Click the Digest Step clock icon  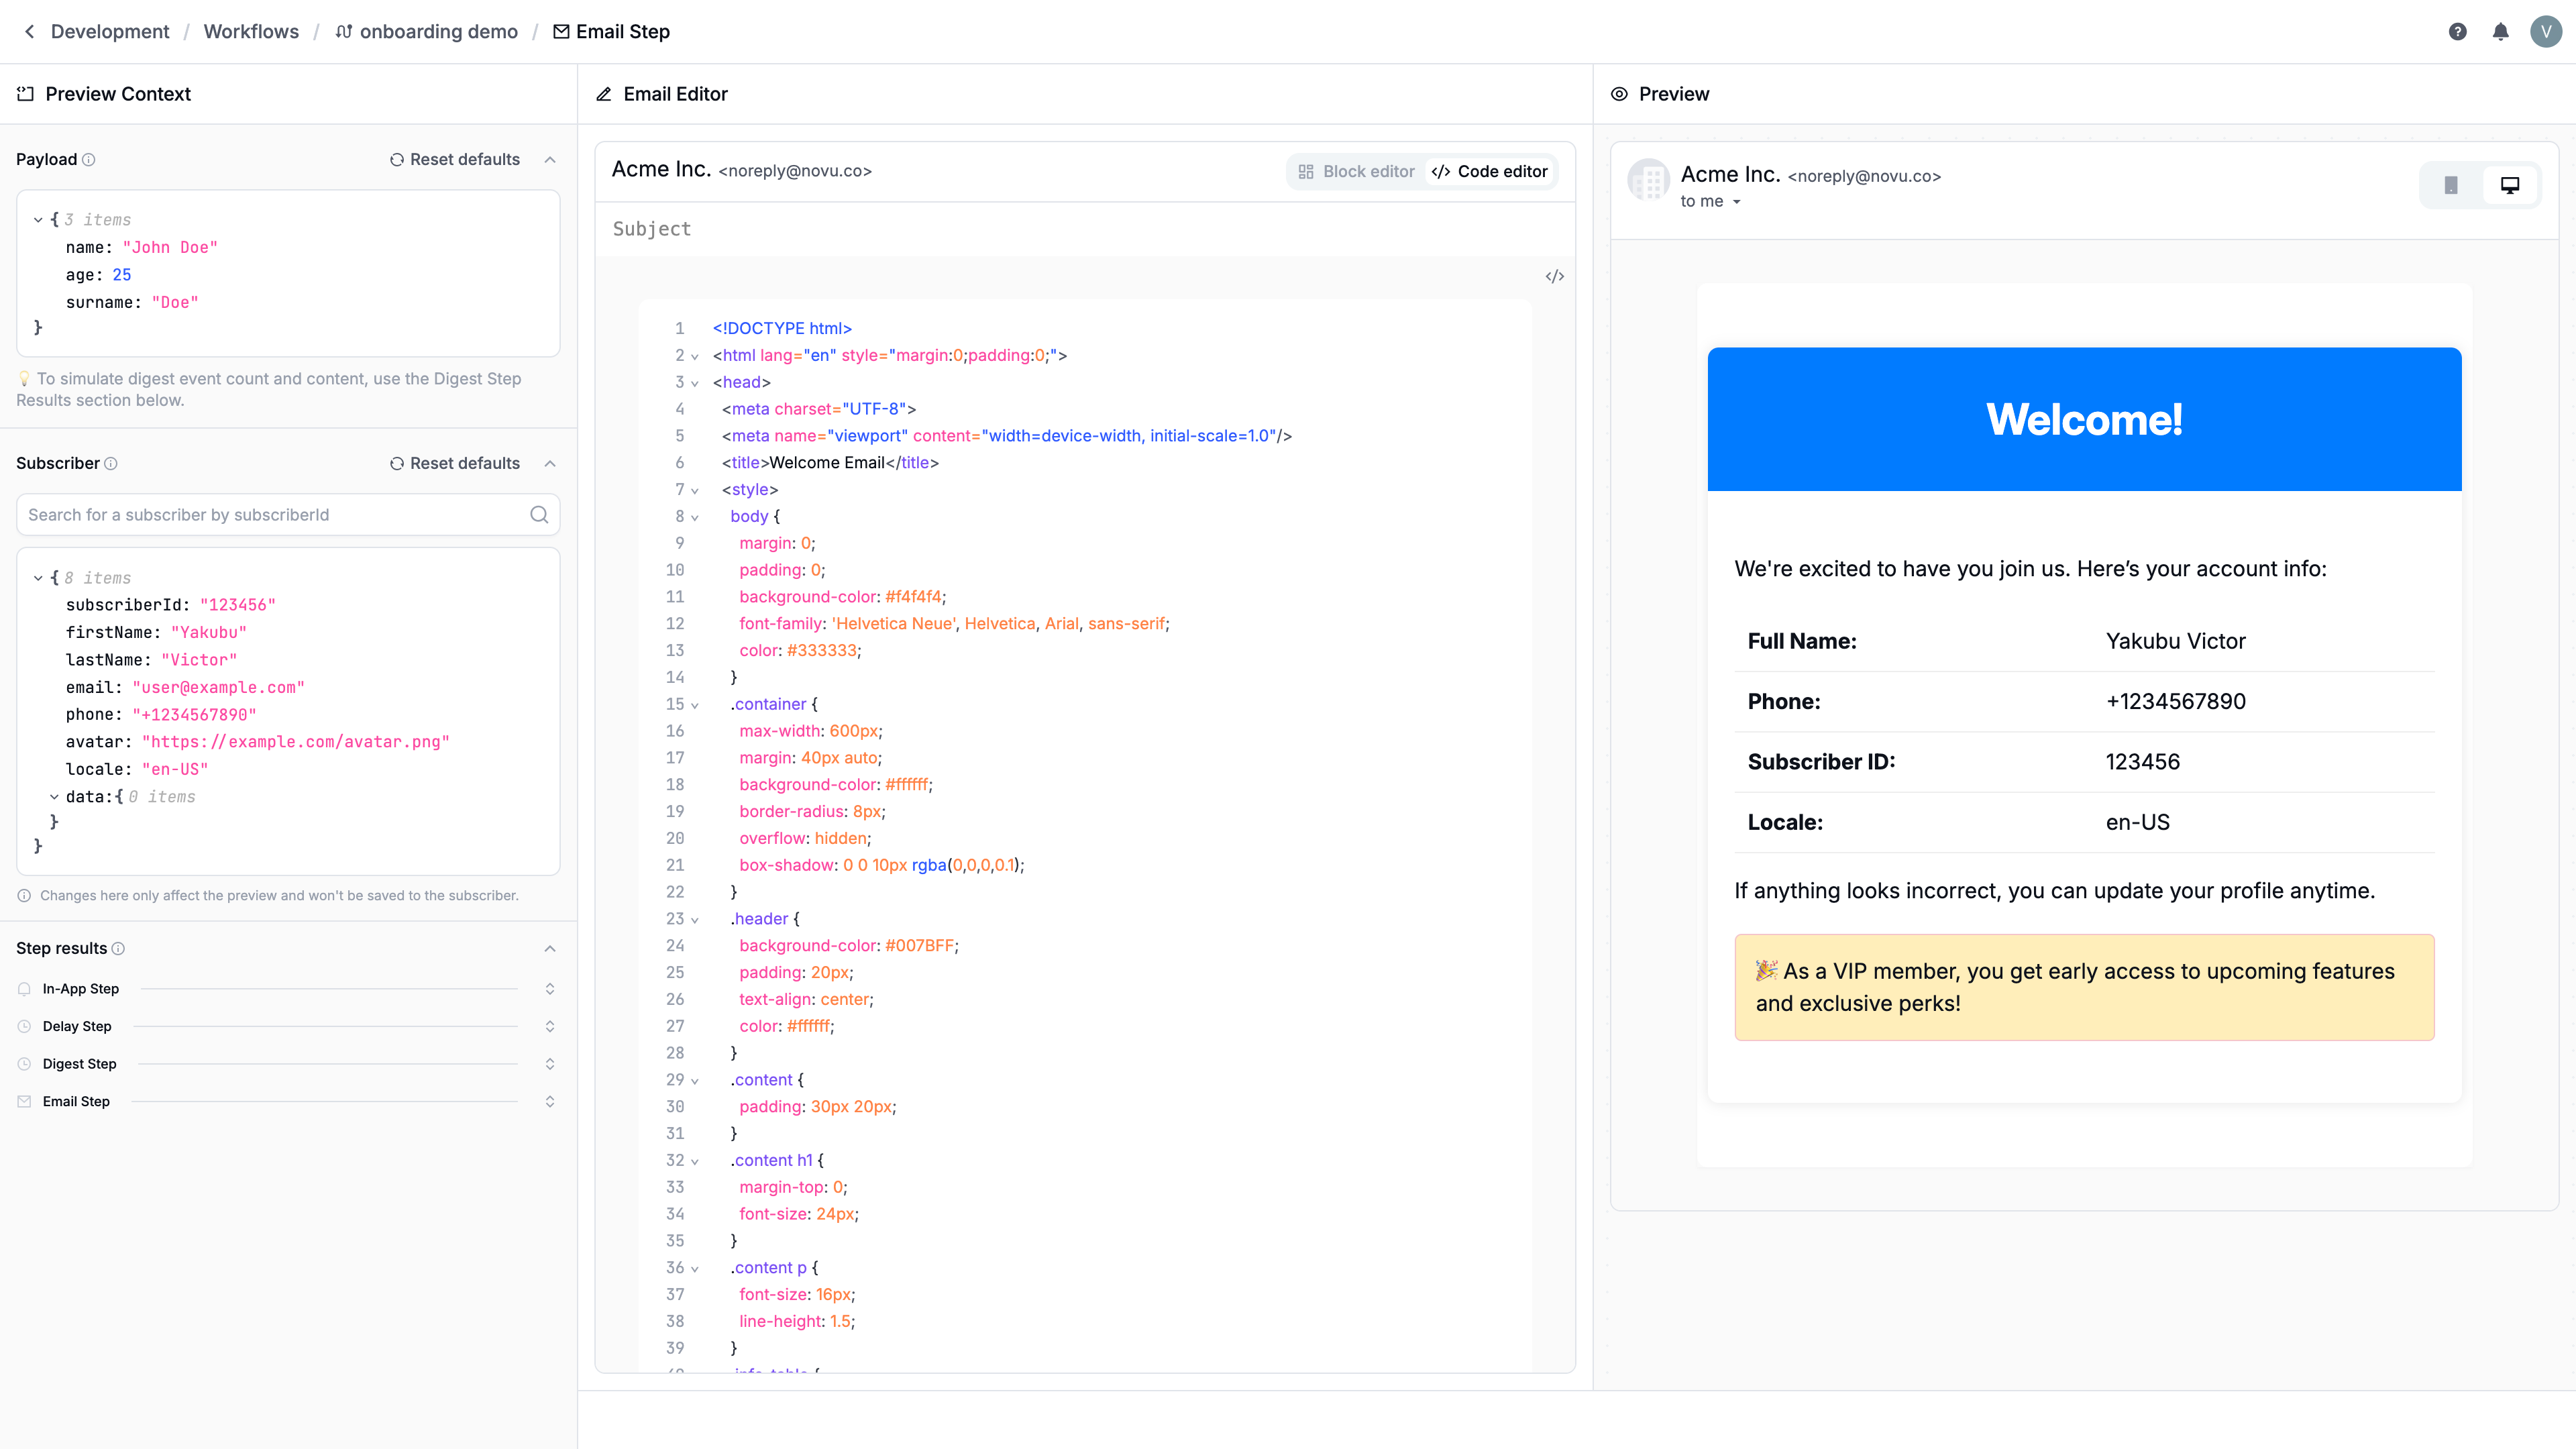point(23,1063)
